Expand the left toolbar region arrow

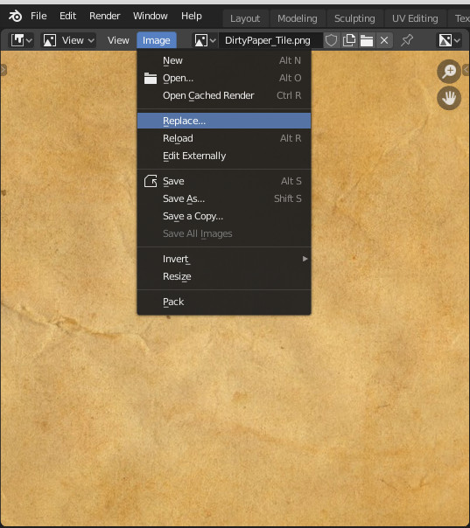(4, 70)
